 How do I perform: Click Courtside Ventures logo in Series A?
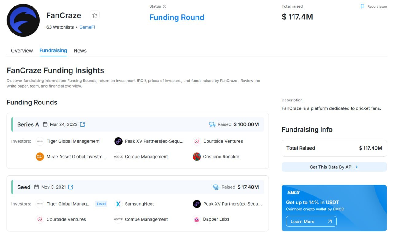coord(197,141)
